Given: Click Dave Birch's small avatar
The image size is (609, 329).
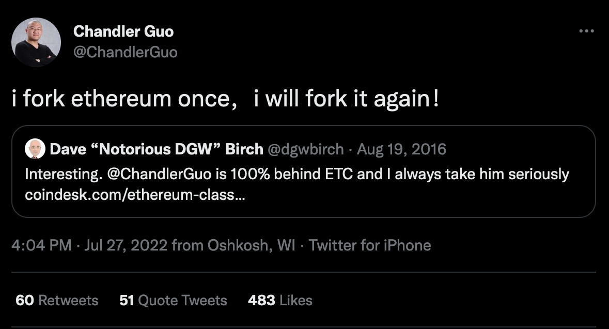Looking at the screenshot, I should 35,149.
